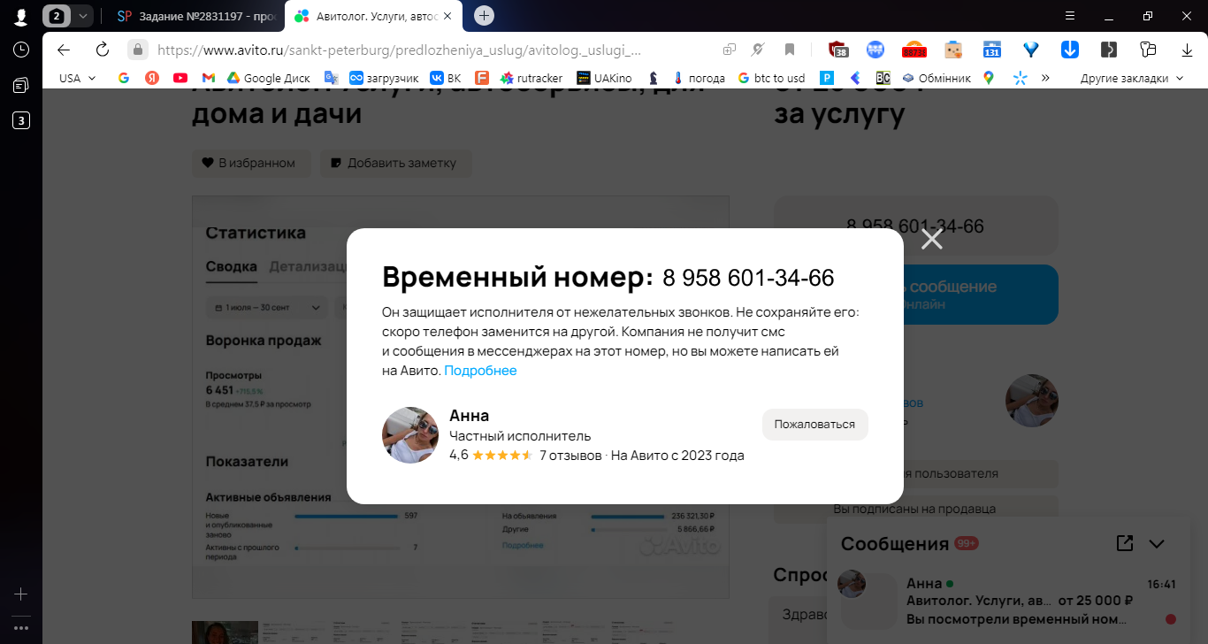This screenshot has width=1208, height=644.
Task: Switch to the Задание №2831197 tab
Action: 196,16
